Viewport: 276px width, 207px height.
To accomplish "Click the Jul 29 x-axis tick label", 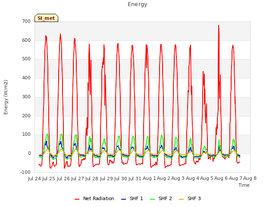I will pyautogui.click(x=107, y=179).
